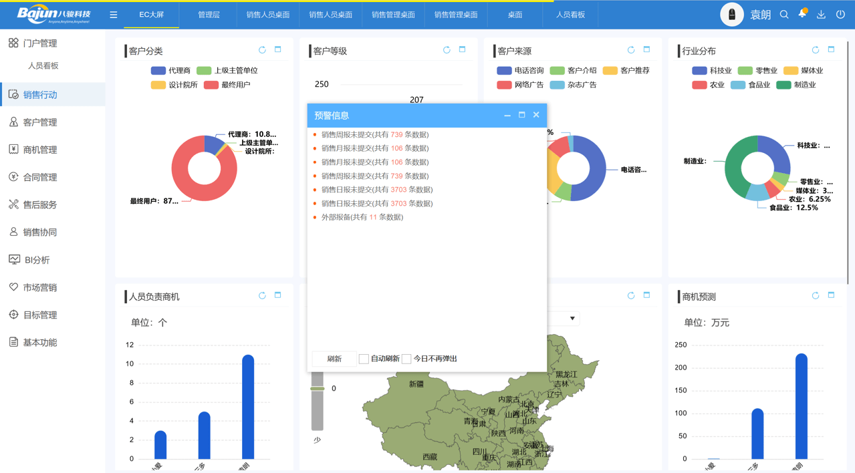Click the 刷新 button in the warning dialog

click(x=334, y=358)
